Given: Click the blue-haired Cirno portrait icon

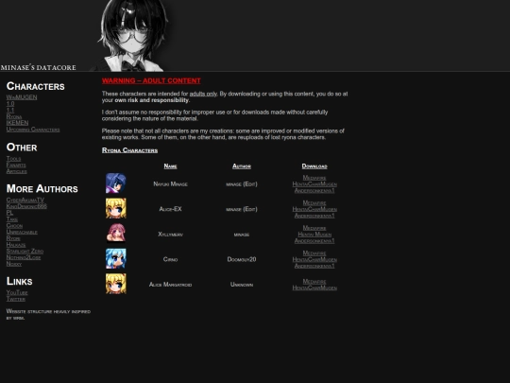Looking at the screenshot, I should [116, 258].
